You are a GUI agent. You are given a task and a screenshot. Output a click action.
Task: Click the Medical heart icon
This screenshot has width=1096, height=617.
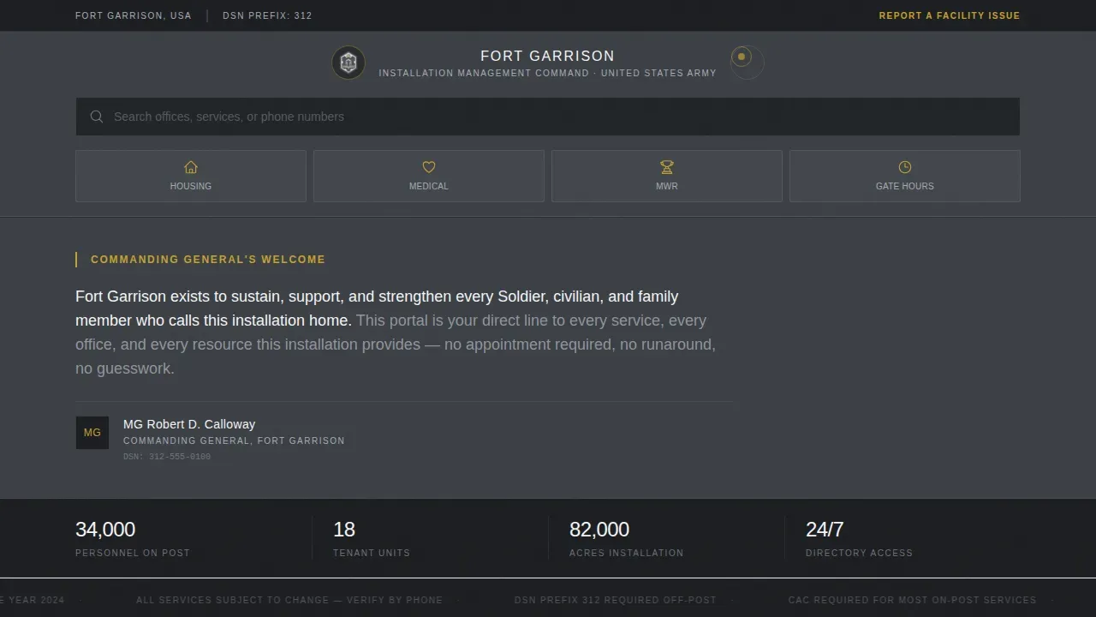coord(429,167)
